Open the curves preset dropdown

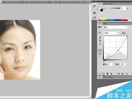tap(115, 27)
